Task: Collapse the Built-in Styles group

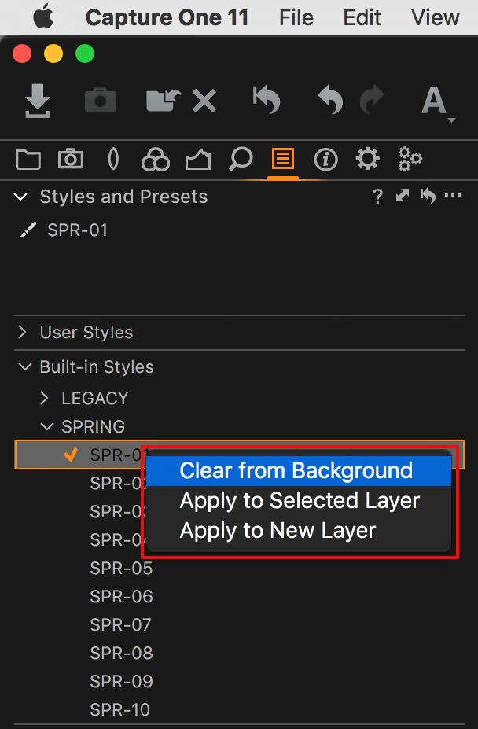Action: [24, 366]
